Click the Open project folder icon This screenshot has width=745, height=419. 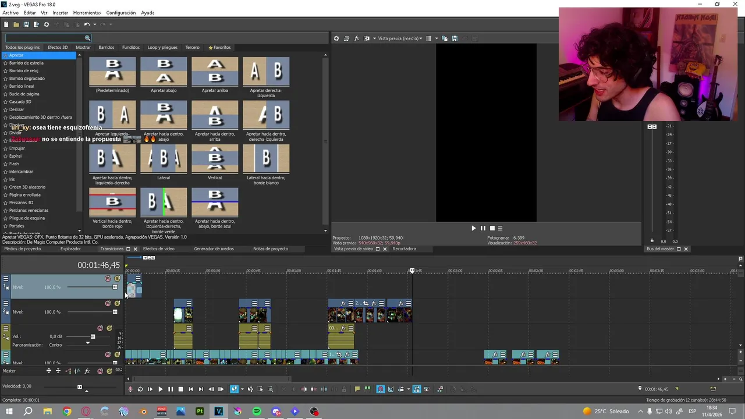coord(16,24)
